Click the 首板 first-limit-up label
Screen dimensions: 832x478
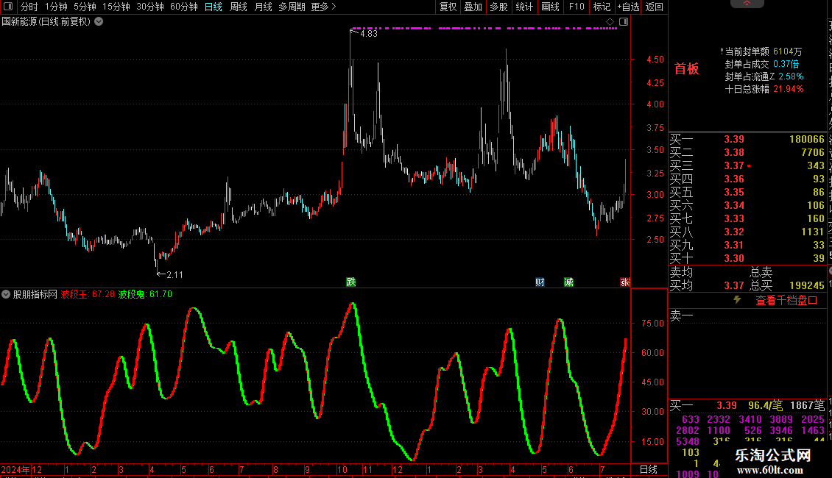click(686, 68)
